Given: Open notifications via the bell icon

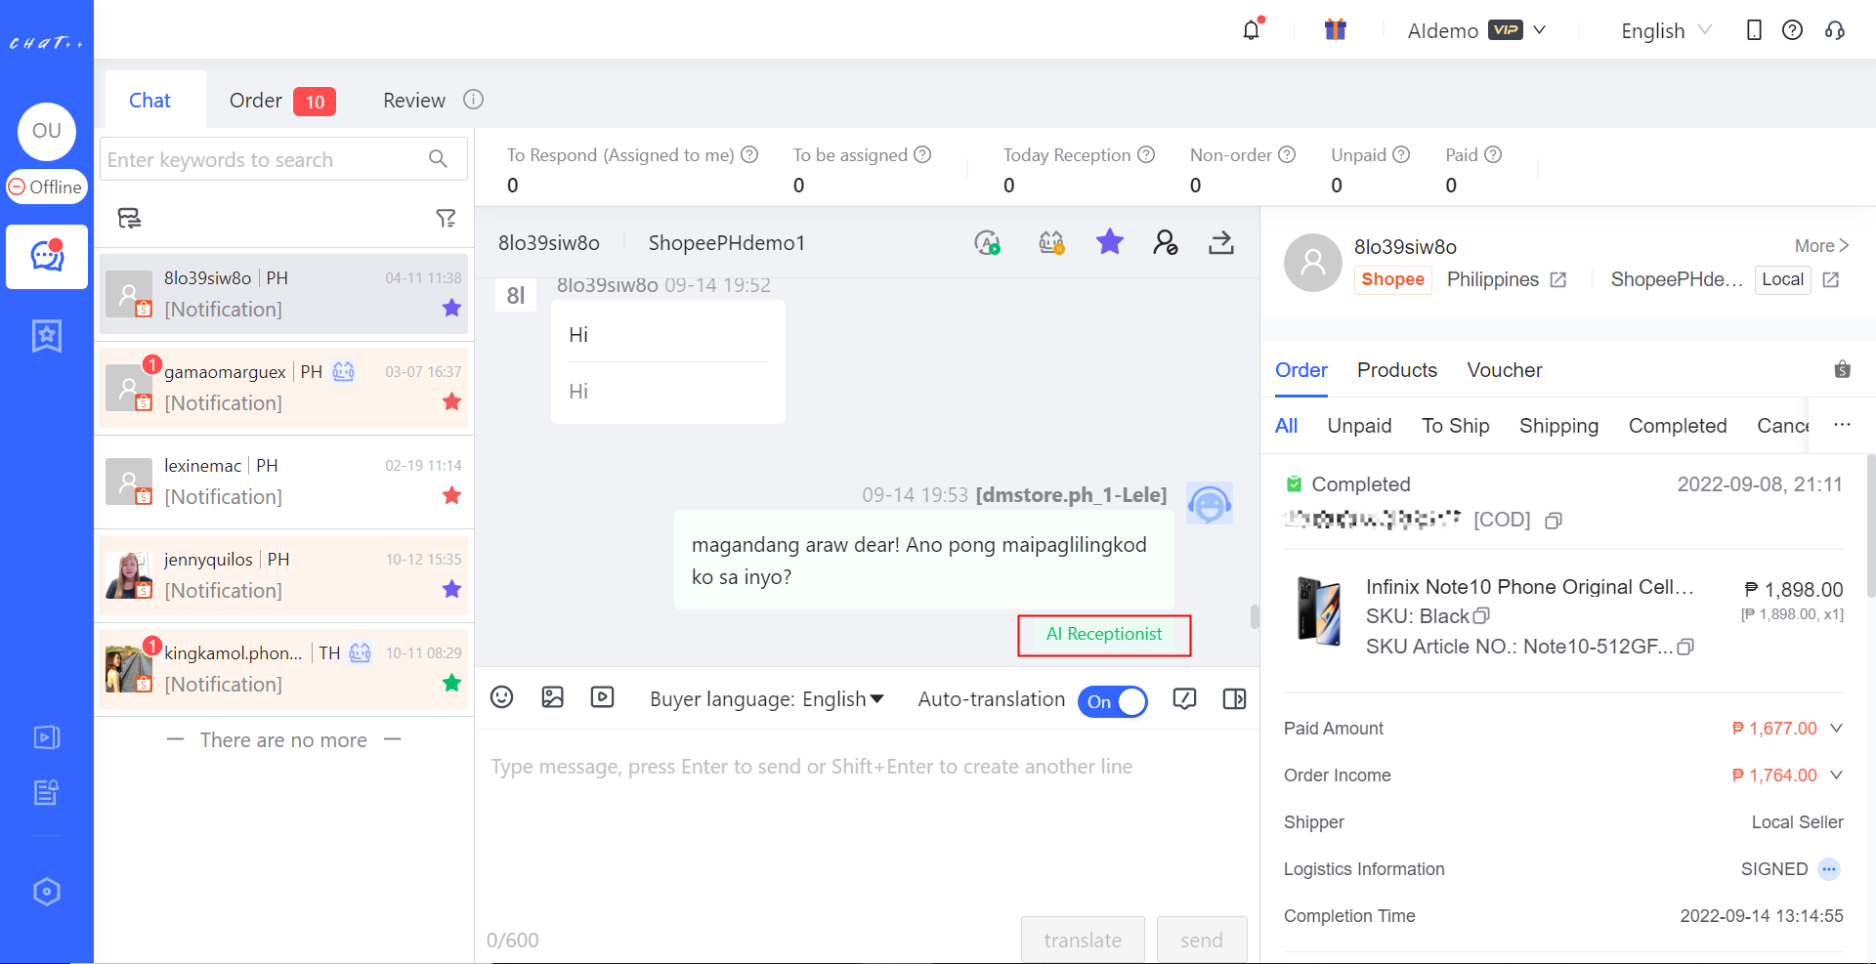Looking at the screenshot, I should (1251, 30).
